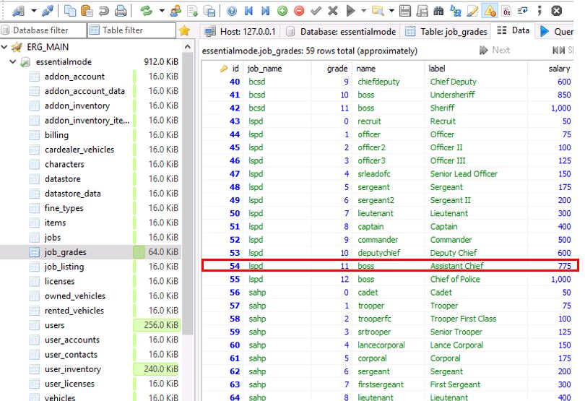Sort by the job_name column header
This screenshot has width=585, height=401.
[x=277, y=69]
